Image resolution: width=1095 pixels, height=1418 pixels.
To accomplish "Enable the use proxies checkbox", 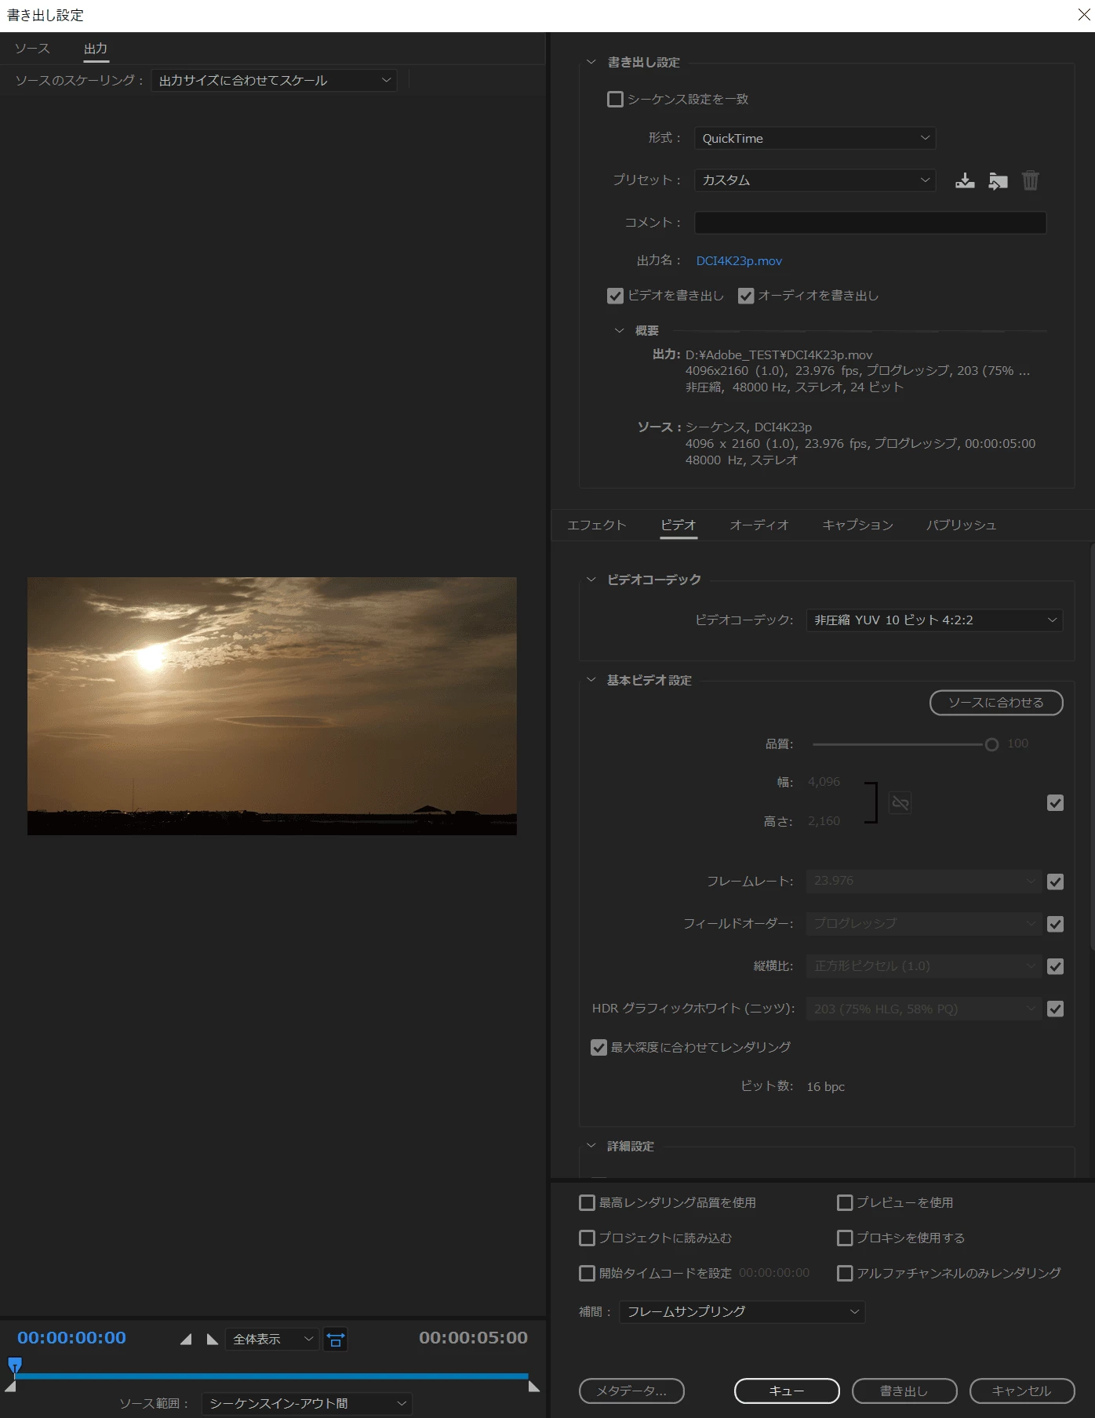I will (x=845, y=1238).
